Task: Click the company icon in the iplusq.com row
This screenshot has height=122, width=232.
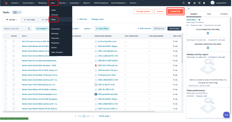Action: 96,85
